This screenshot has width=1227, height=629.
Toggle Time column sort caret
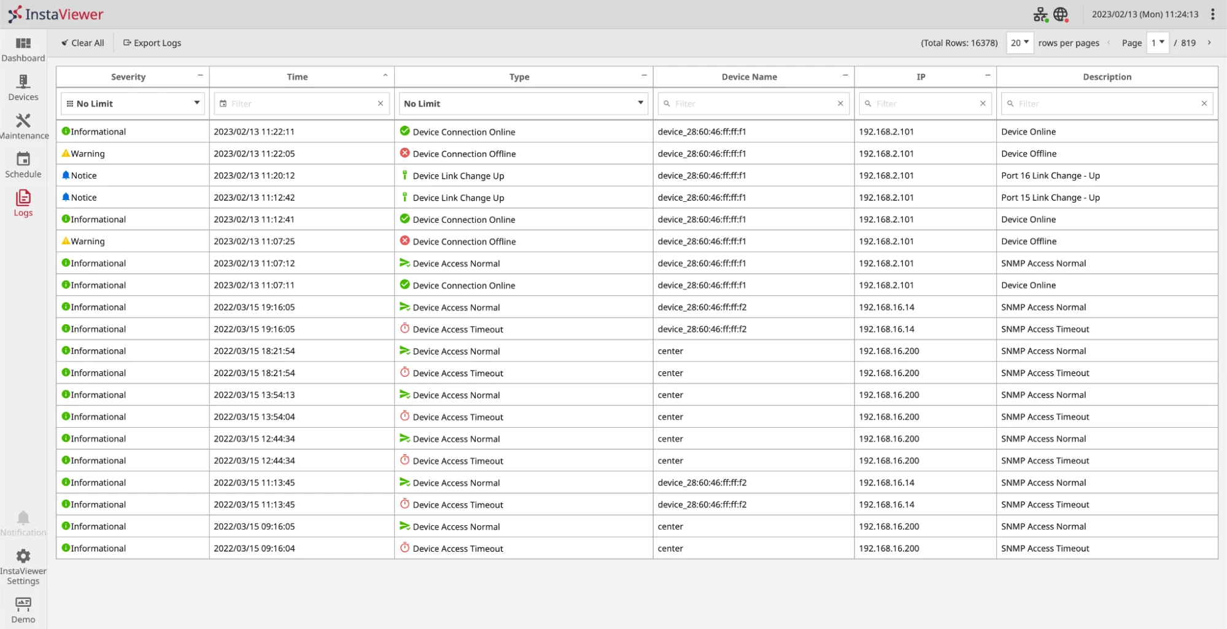[x=385, y=75]
